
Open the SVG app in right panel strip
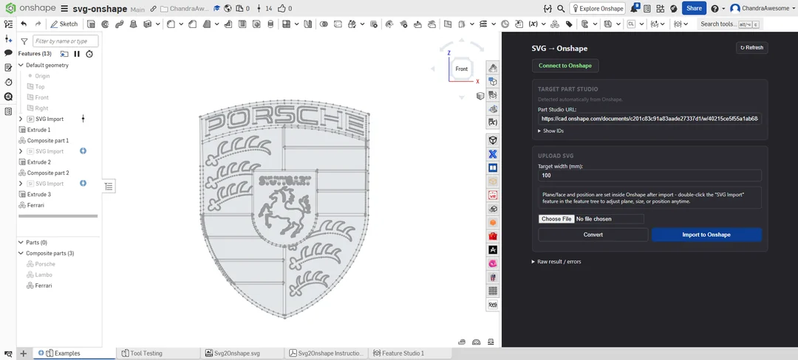click(493, 305)
